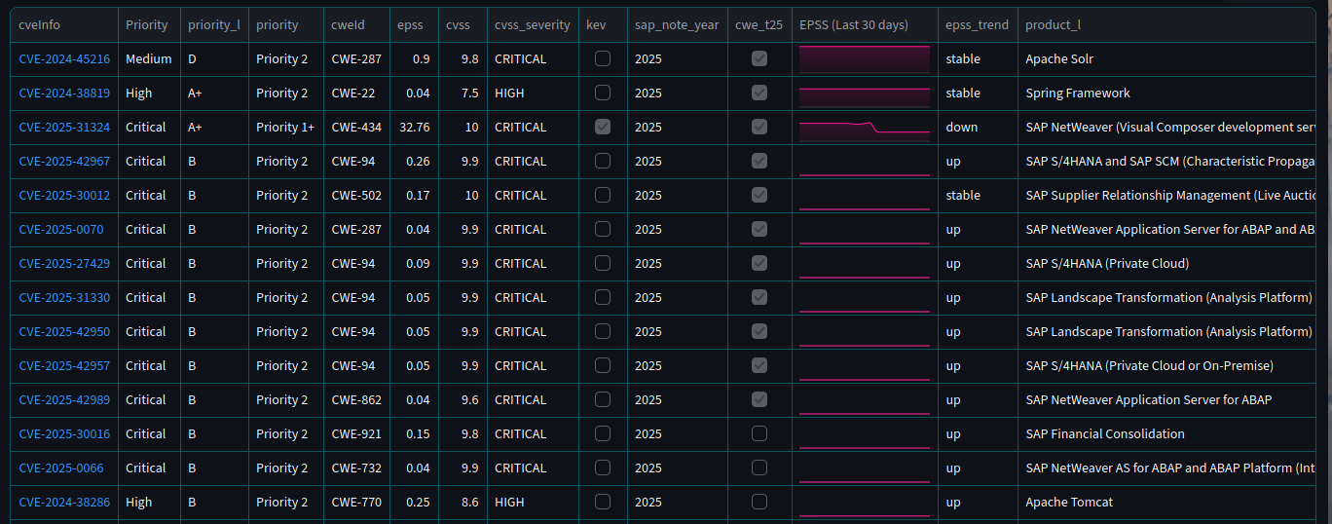
Task: Toggle kev checkbox for CVE-2025-27429
Action: point(603,263)
